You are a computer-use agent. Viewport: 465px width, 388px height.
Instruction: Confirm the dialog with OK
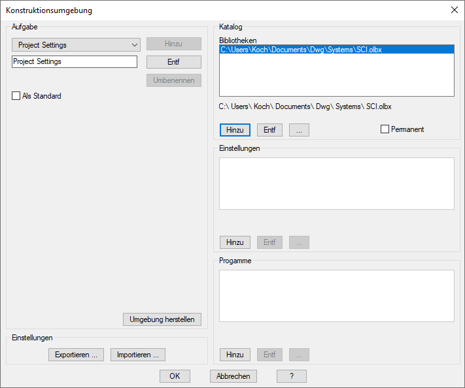click(x=175, y=376)
